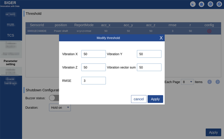Go to next page arrow icon
The height and width of the screenshot is (139, 224).
[218, 82]
